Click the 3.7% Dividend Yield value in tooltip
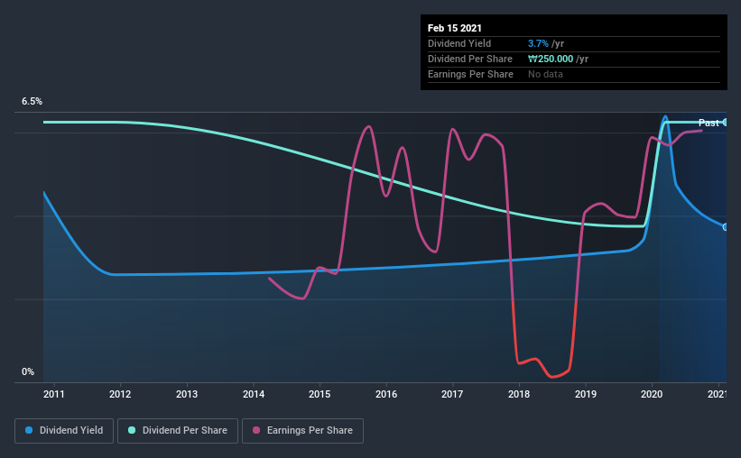Image resolution: width=741 pixels, height=458 pixels. [538, 43]
